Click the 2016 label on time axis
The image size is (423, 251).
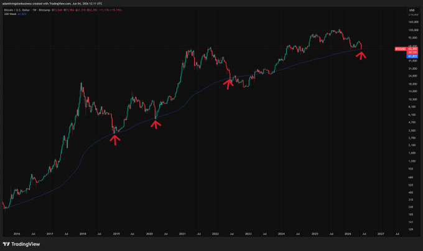pyautogui.click(x=17, y=234)
